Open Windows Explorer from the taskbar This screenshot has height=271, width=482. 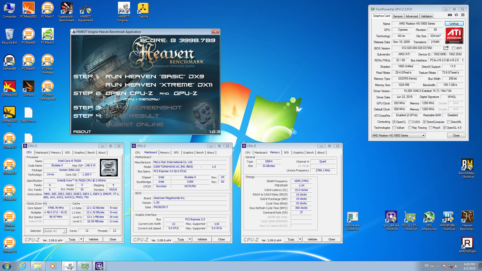(38, 266)
